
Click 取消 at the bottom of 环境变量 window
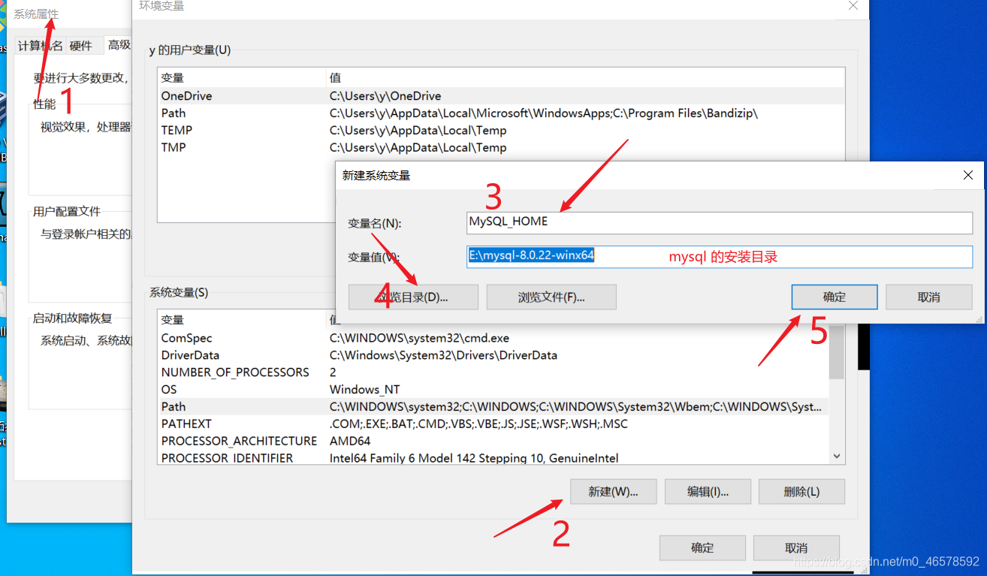796,547
